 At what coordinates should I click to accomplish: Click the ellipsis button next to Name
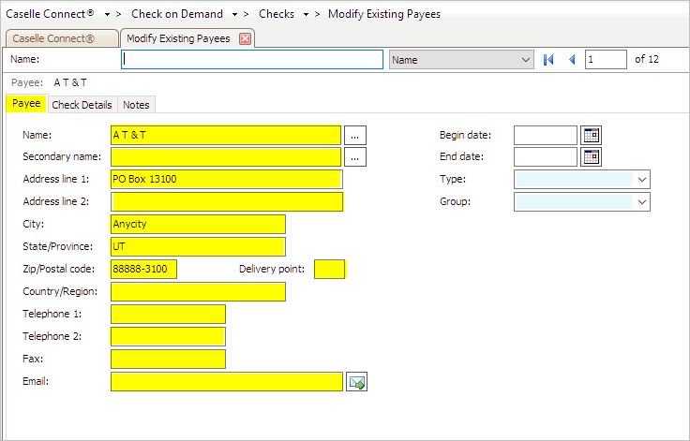coord(354,135)
